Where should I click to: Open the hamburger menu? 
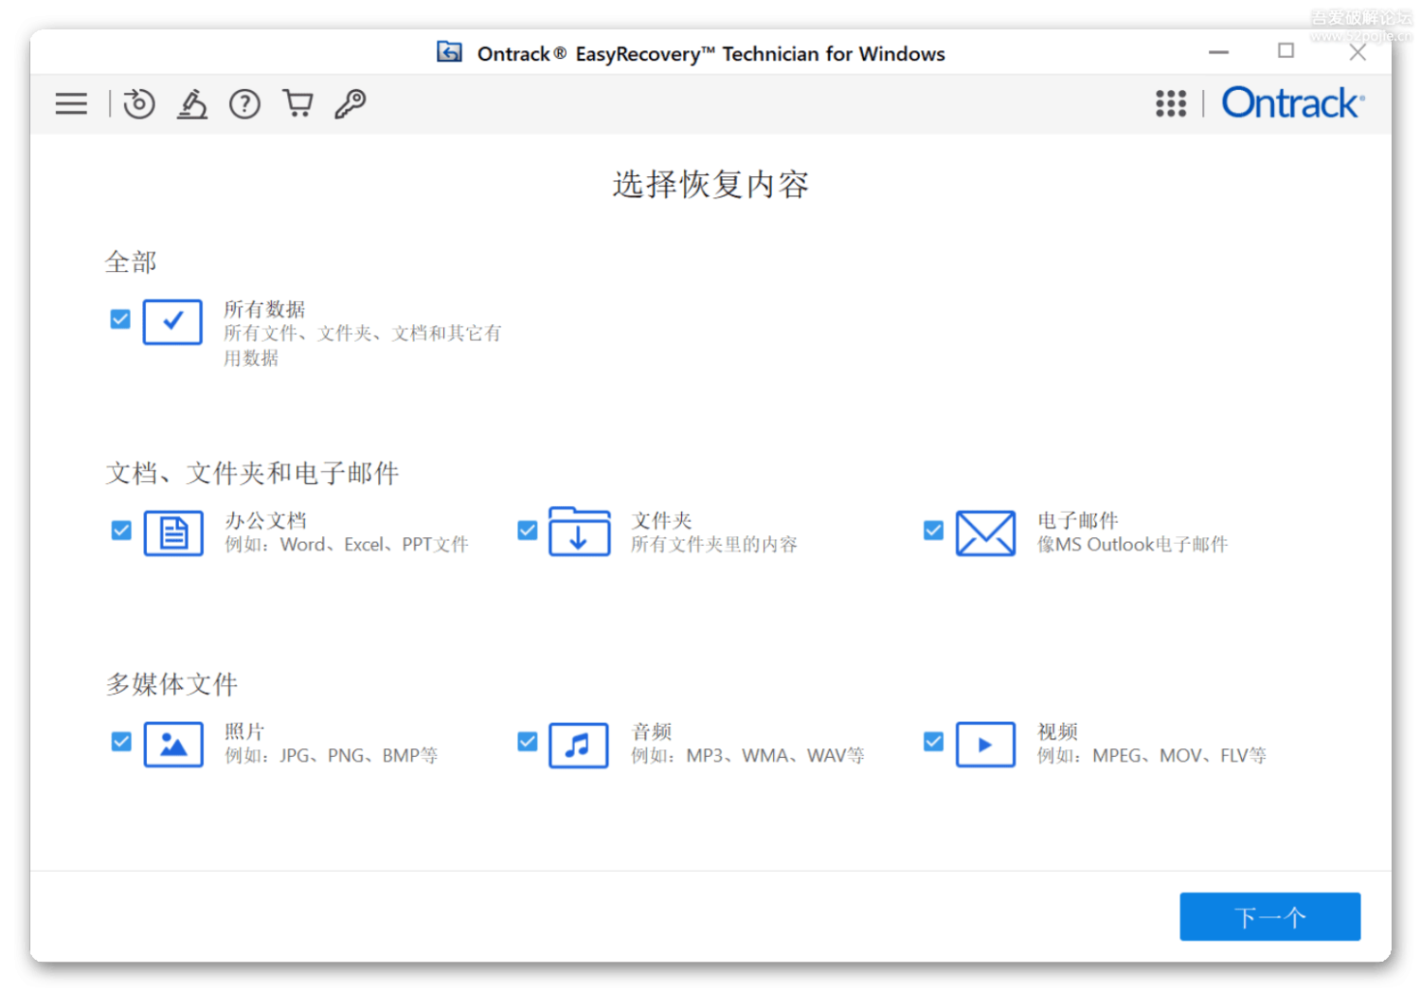[x=71, y=103]
